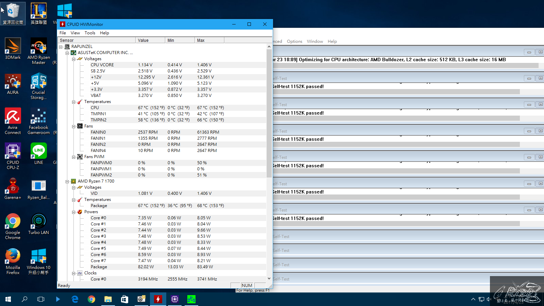Click the Min column header
This screenshot has width=544, height=306.
180,40
